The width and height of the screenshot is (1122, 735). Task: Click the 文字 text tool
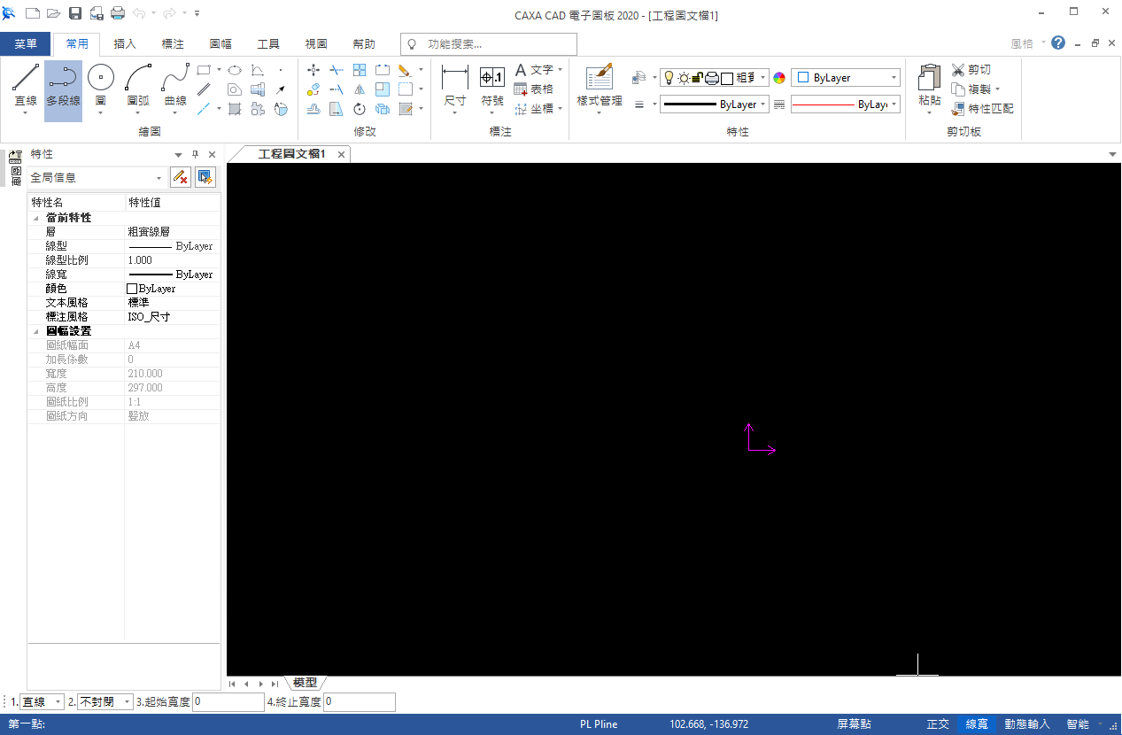(534, 70)
